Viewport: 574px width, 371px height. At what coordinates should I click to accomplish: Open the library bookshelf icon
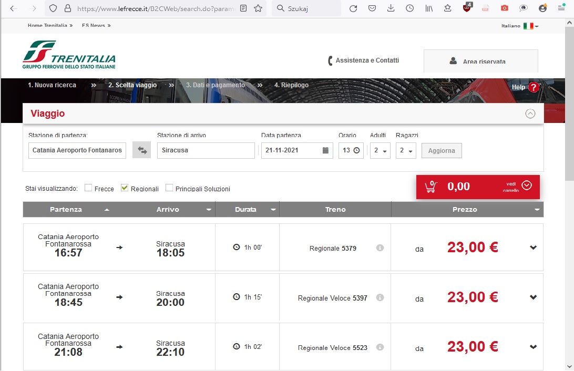click(x=429, y=8)
